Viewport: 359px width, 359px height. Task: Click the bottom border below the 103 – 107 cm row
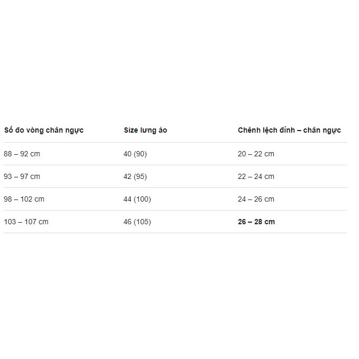point(175,233)
